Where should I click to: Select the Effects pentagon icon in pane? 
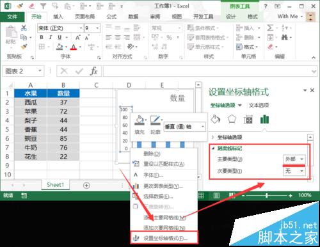pyautogui.click(x=232, y=119)
